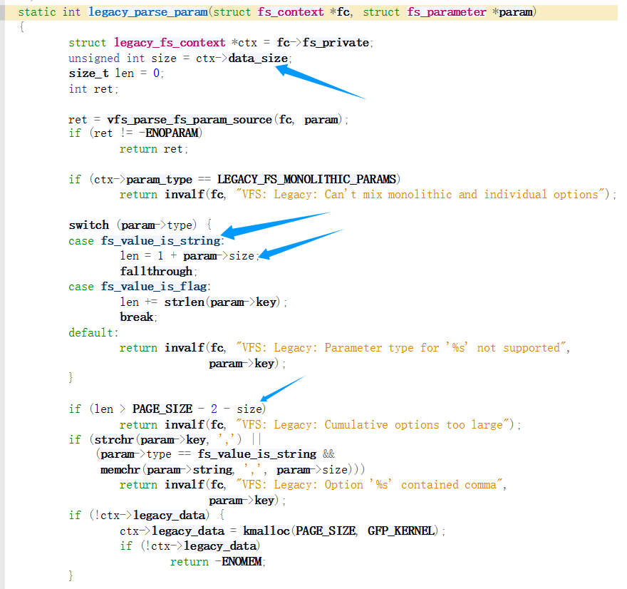
Task: Click the size_t type keyword
Action: pyautogui.click(x=88, y=73)
